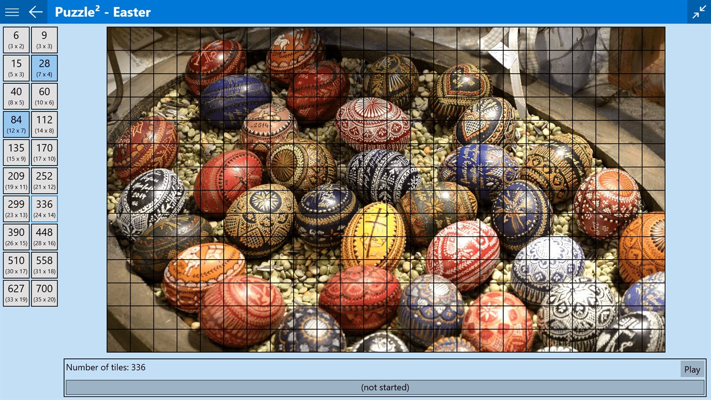Select the 336 (24 x 14) tile option
The width and height of the screenshot is (711, 400).
coord(44,208)
